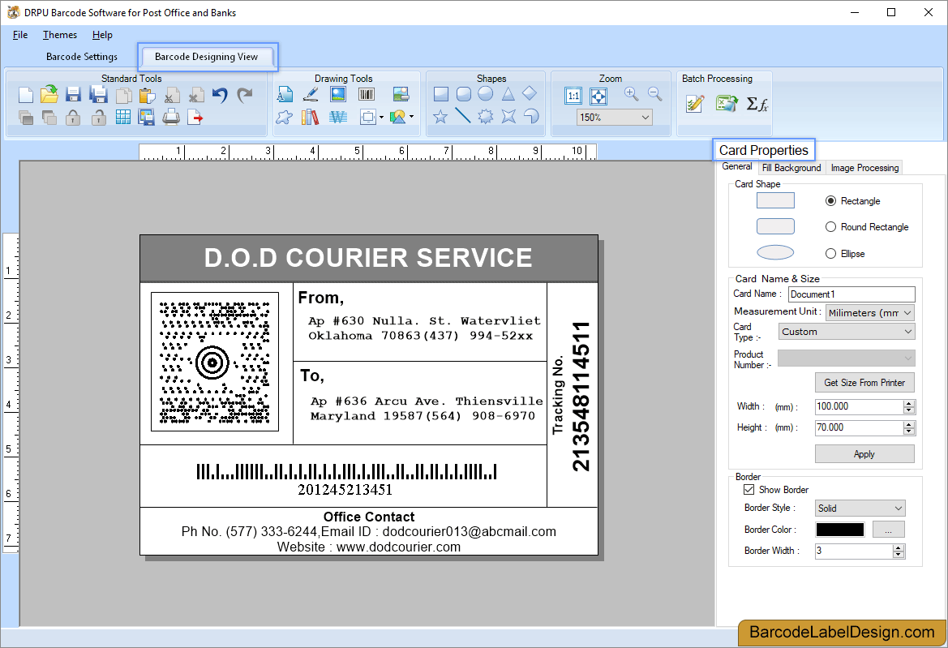The height and width of the screenshot is (648, 948).
Task: Select the Ellipse shape tool
Action: tap(485, 93)
